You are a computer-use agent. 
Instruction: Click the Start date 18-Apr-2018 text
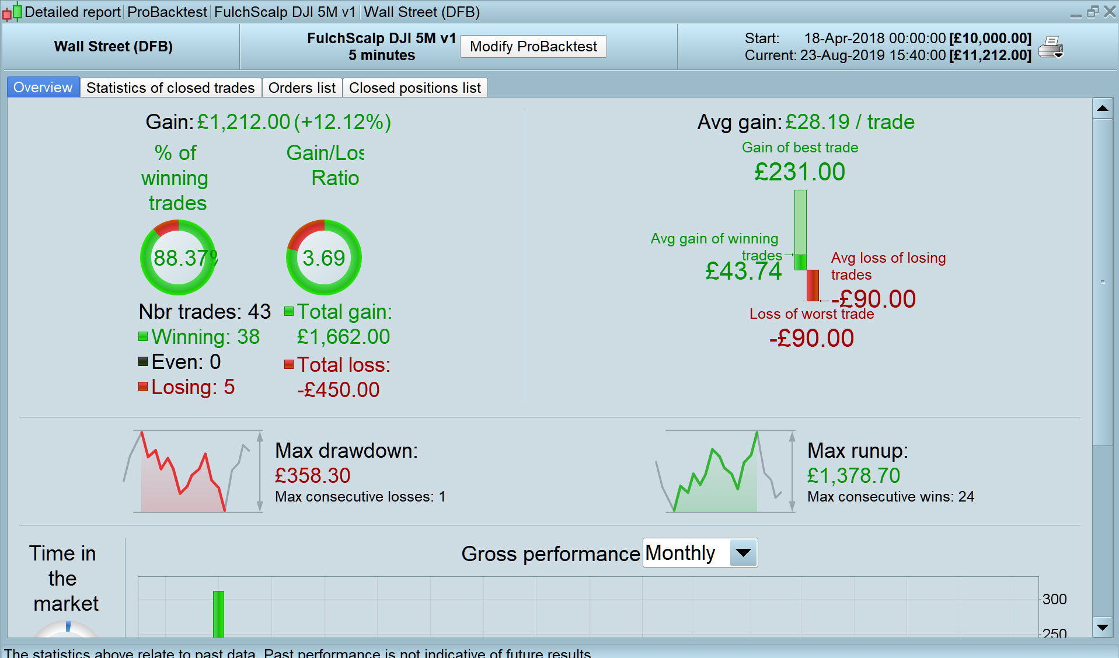875,39
